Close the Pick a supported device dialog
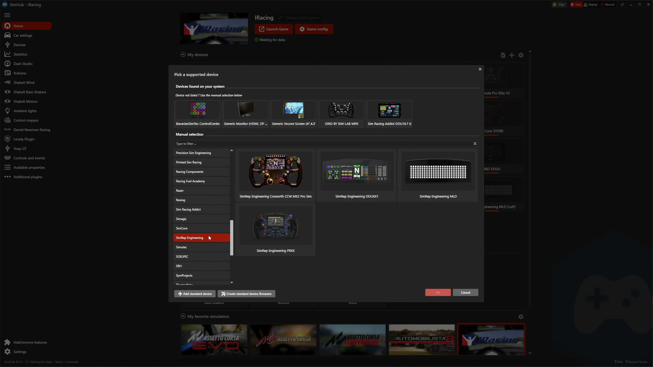 click(x=480, y=69)
